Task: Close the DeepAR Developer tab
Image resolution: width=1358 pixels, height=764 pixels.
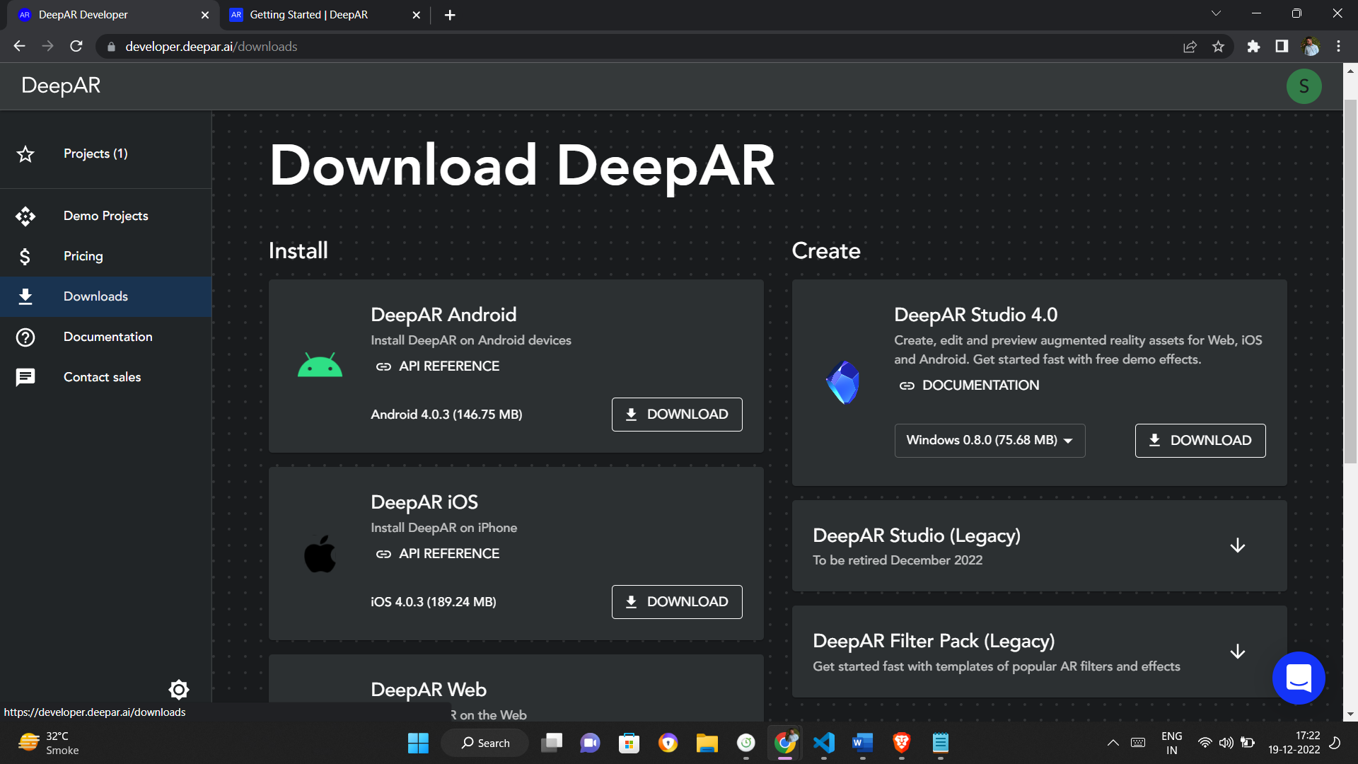Action: tap(205, 15)
